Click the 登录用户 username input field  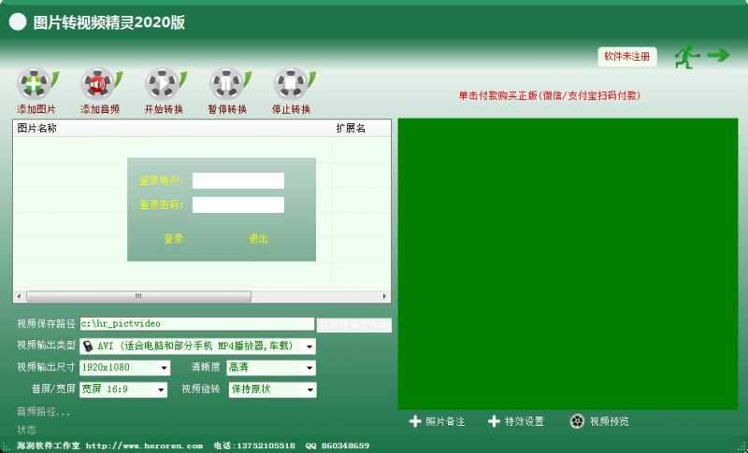238,180
